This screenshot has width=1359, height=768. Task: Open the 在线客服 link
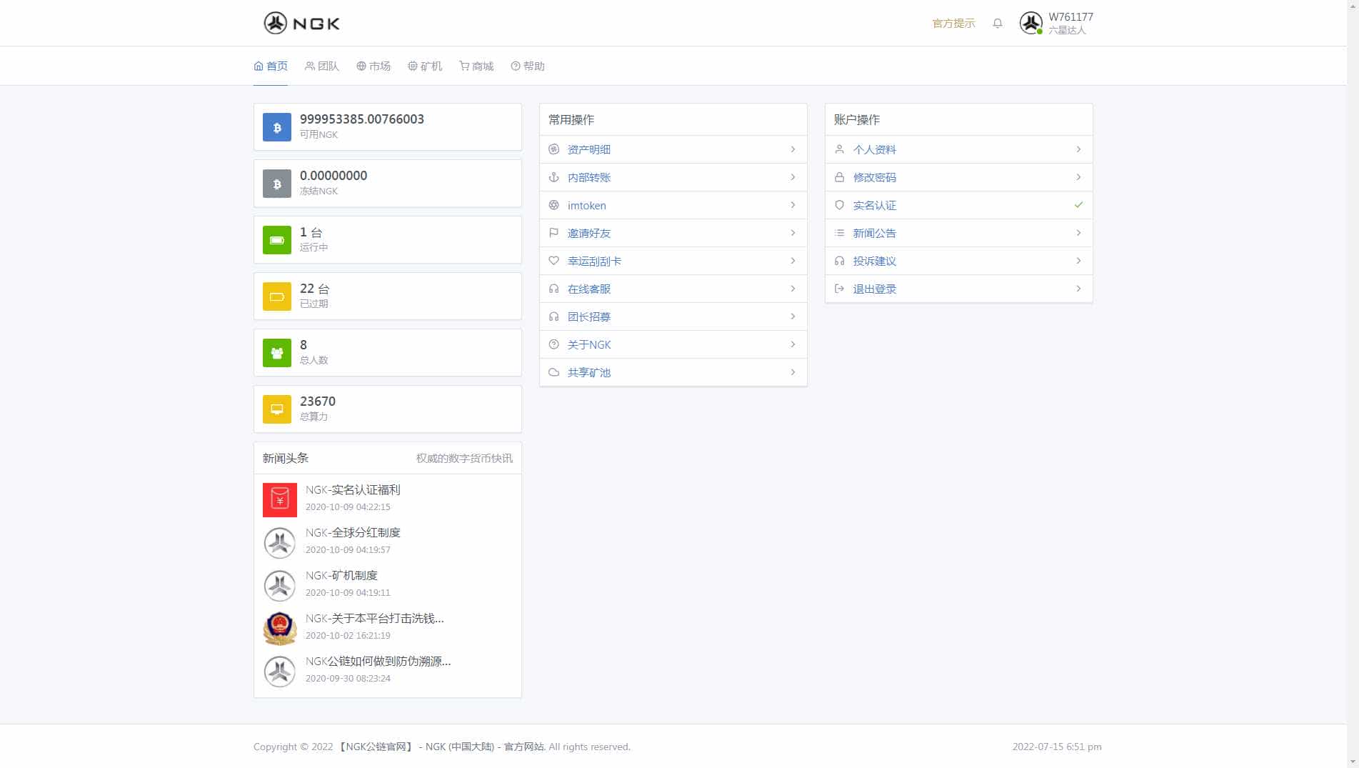point(589,289)
